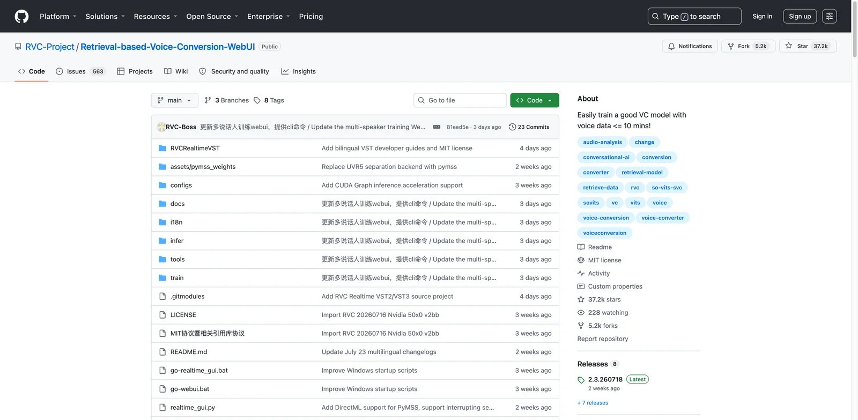View the 23 Commits history
The height and width of the screenshot is (420, 858).
529,127
